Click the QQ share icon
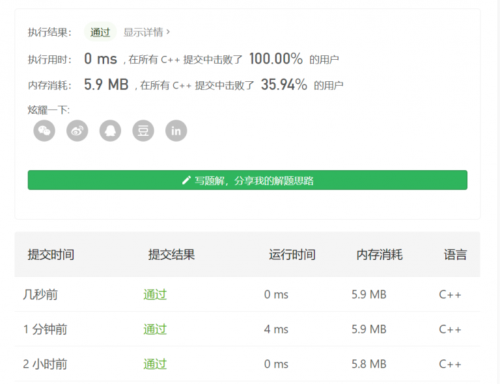The image size is (500, 384). [x=110, y=131]
